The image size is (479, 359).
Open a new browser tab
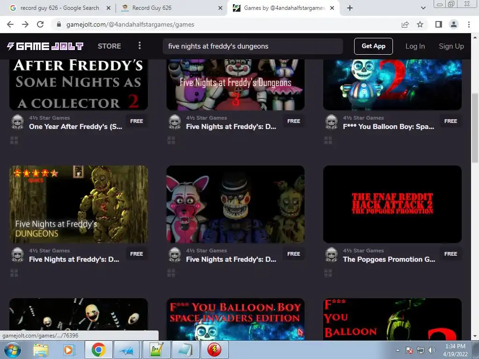(x=350, y=8)
